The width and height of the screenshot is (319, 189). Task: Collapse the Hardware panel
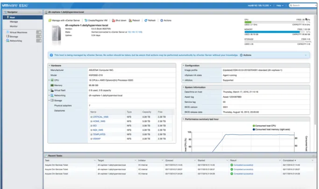(x=49, y=66)
